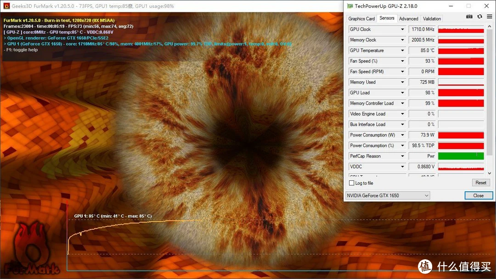The image size is (496, 279).
Task: Click the Memory Controller Load value 99 %
Action: pos(429,103)
